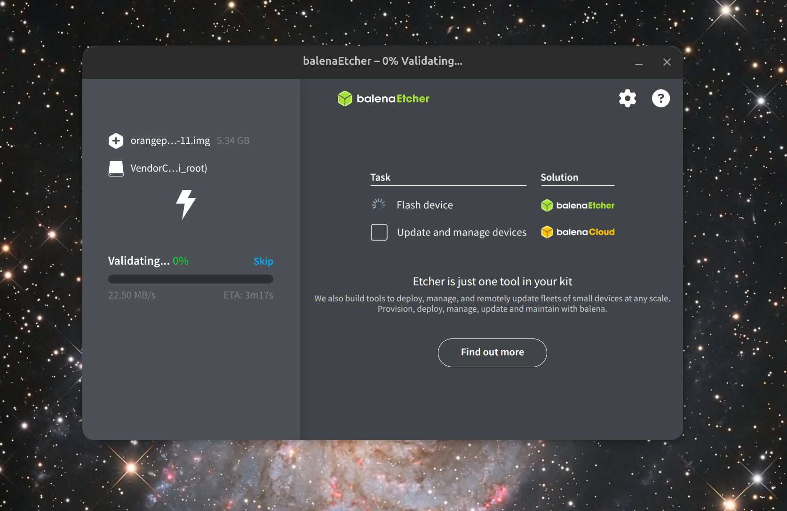Click the VendorC...i_root) drive label
Screen dimensions: 787x511
coord(169,168)
